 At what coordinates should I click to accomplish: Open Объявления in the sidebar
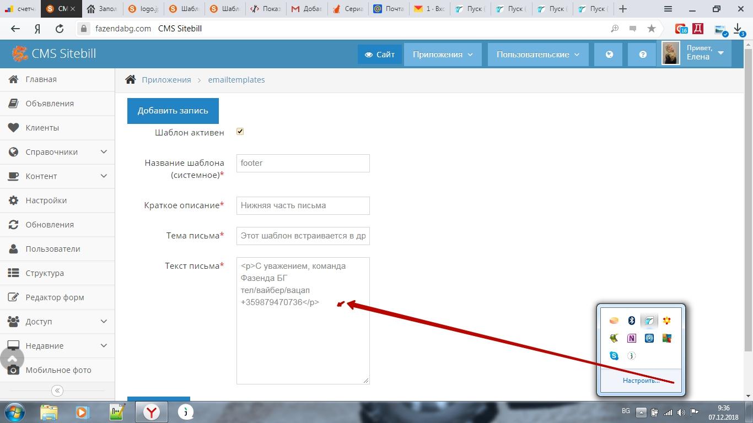(x=50, y=104)
